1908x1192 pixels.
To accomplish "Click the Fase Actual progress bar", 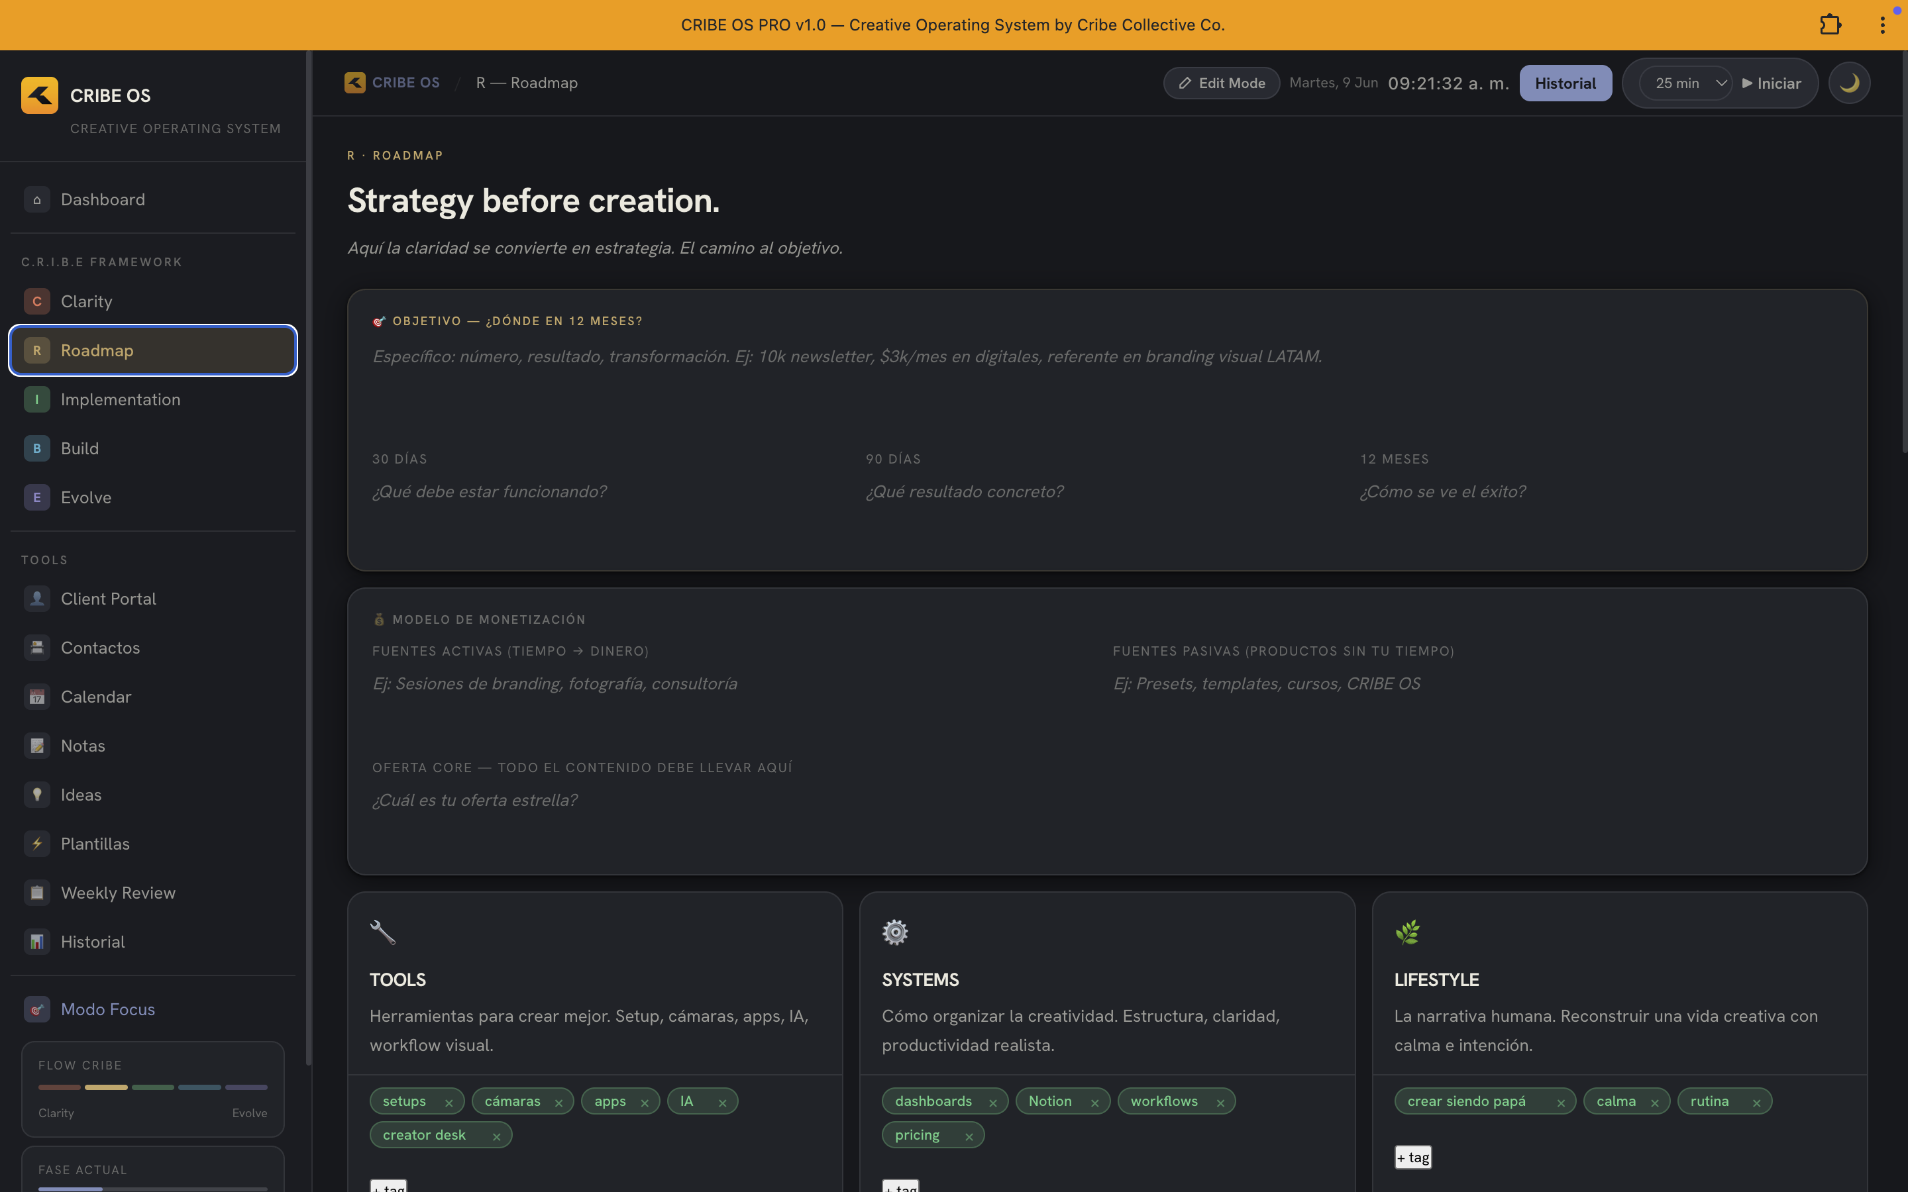I will point(153,1189).
